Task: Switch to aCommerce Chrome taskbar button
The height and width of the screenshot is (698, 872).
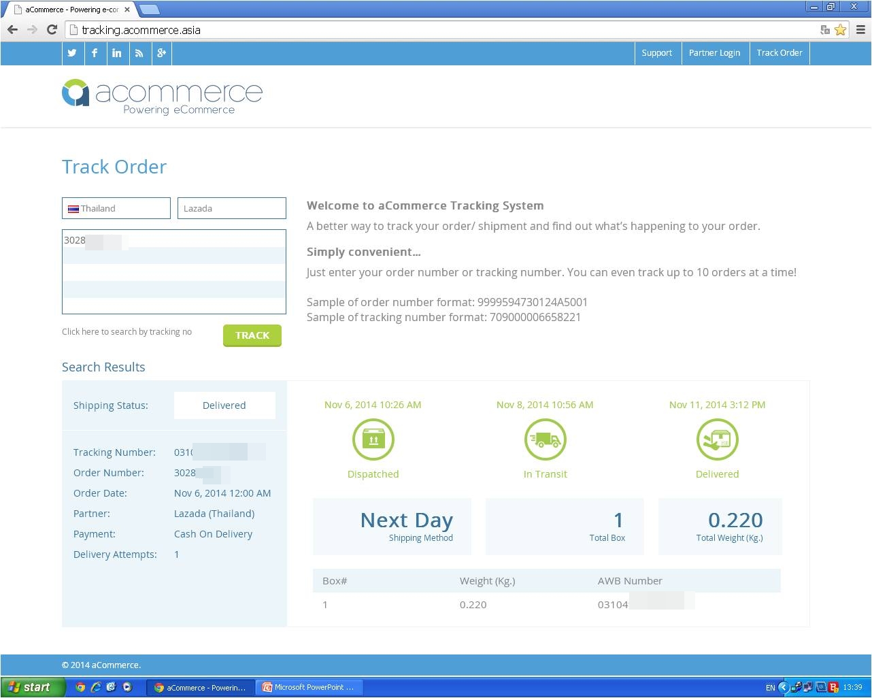Action: 201,687
